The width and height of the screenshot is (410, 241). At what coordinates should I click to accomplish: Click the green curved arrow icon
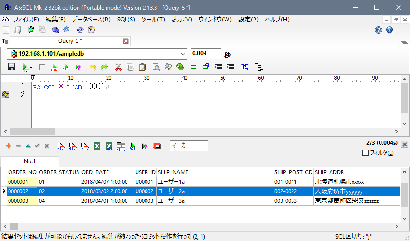(180, 67)
